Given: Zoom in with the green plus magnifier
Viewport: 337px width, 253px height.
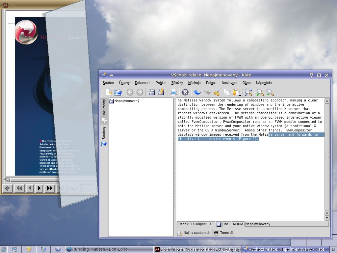Looking at the screenshot, I should point(260,92).
